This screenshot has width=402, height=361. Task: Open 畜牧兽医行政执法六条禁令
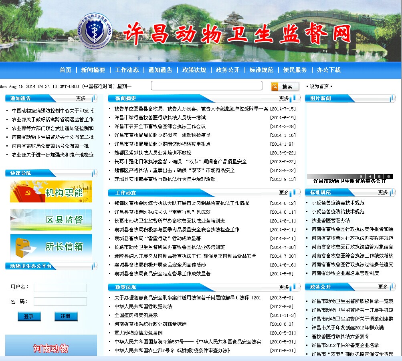(x=340, y=337)
